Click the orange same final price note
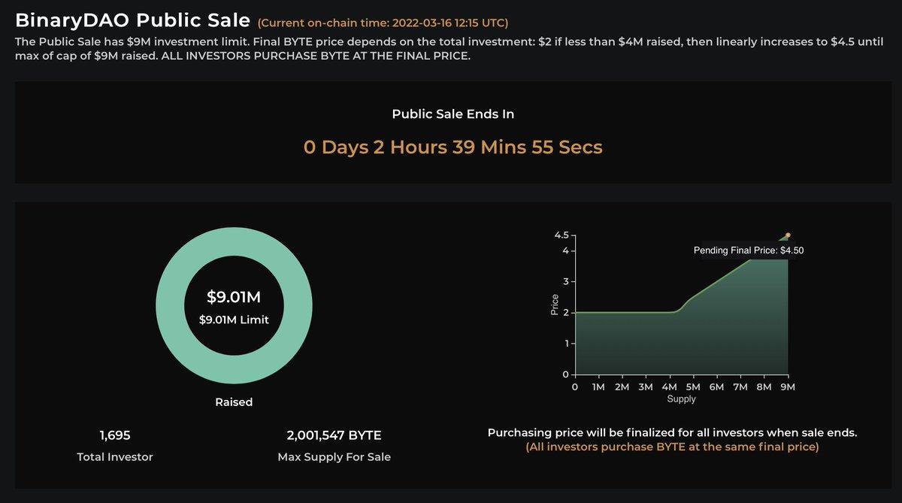Image resolution: width=902 pixels, height=503 pixels. coord(672,447)
